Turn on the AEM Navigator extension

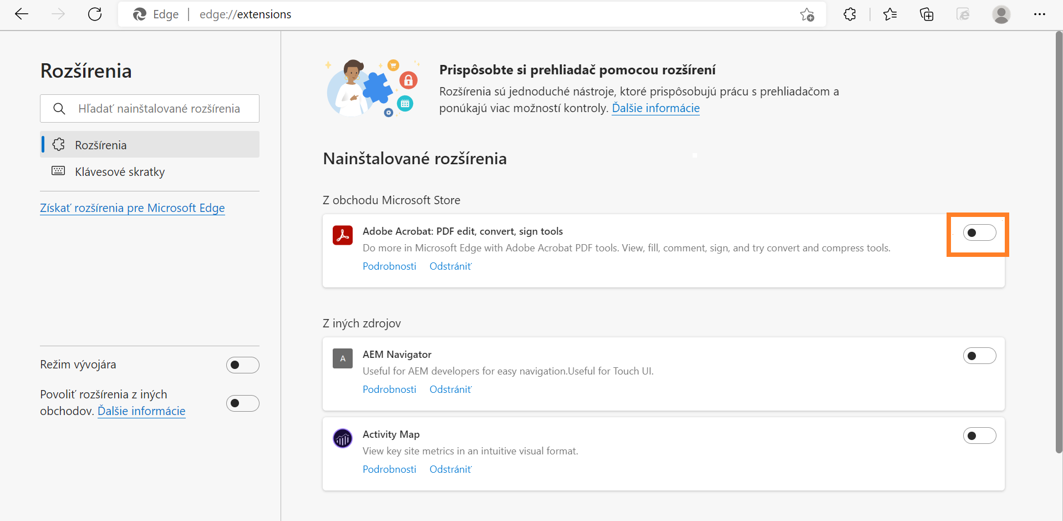979,356
